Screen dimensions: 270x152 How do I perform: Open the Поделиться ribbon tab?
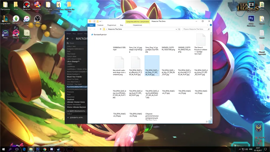point(112,25)
